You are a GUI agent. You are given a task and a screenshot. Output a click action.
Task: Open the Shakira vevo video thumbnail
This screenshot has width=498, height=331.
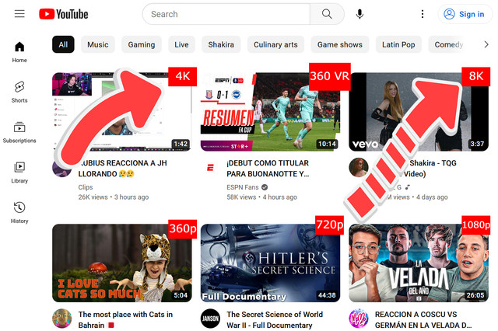[419, 112]
